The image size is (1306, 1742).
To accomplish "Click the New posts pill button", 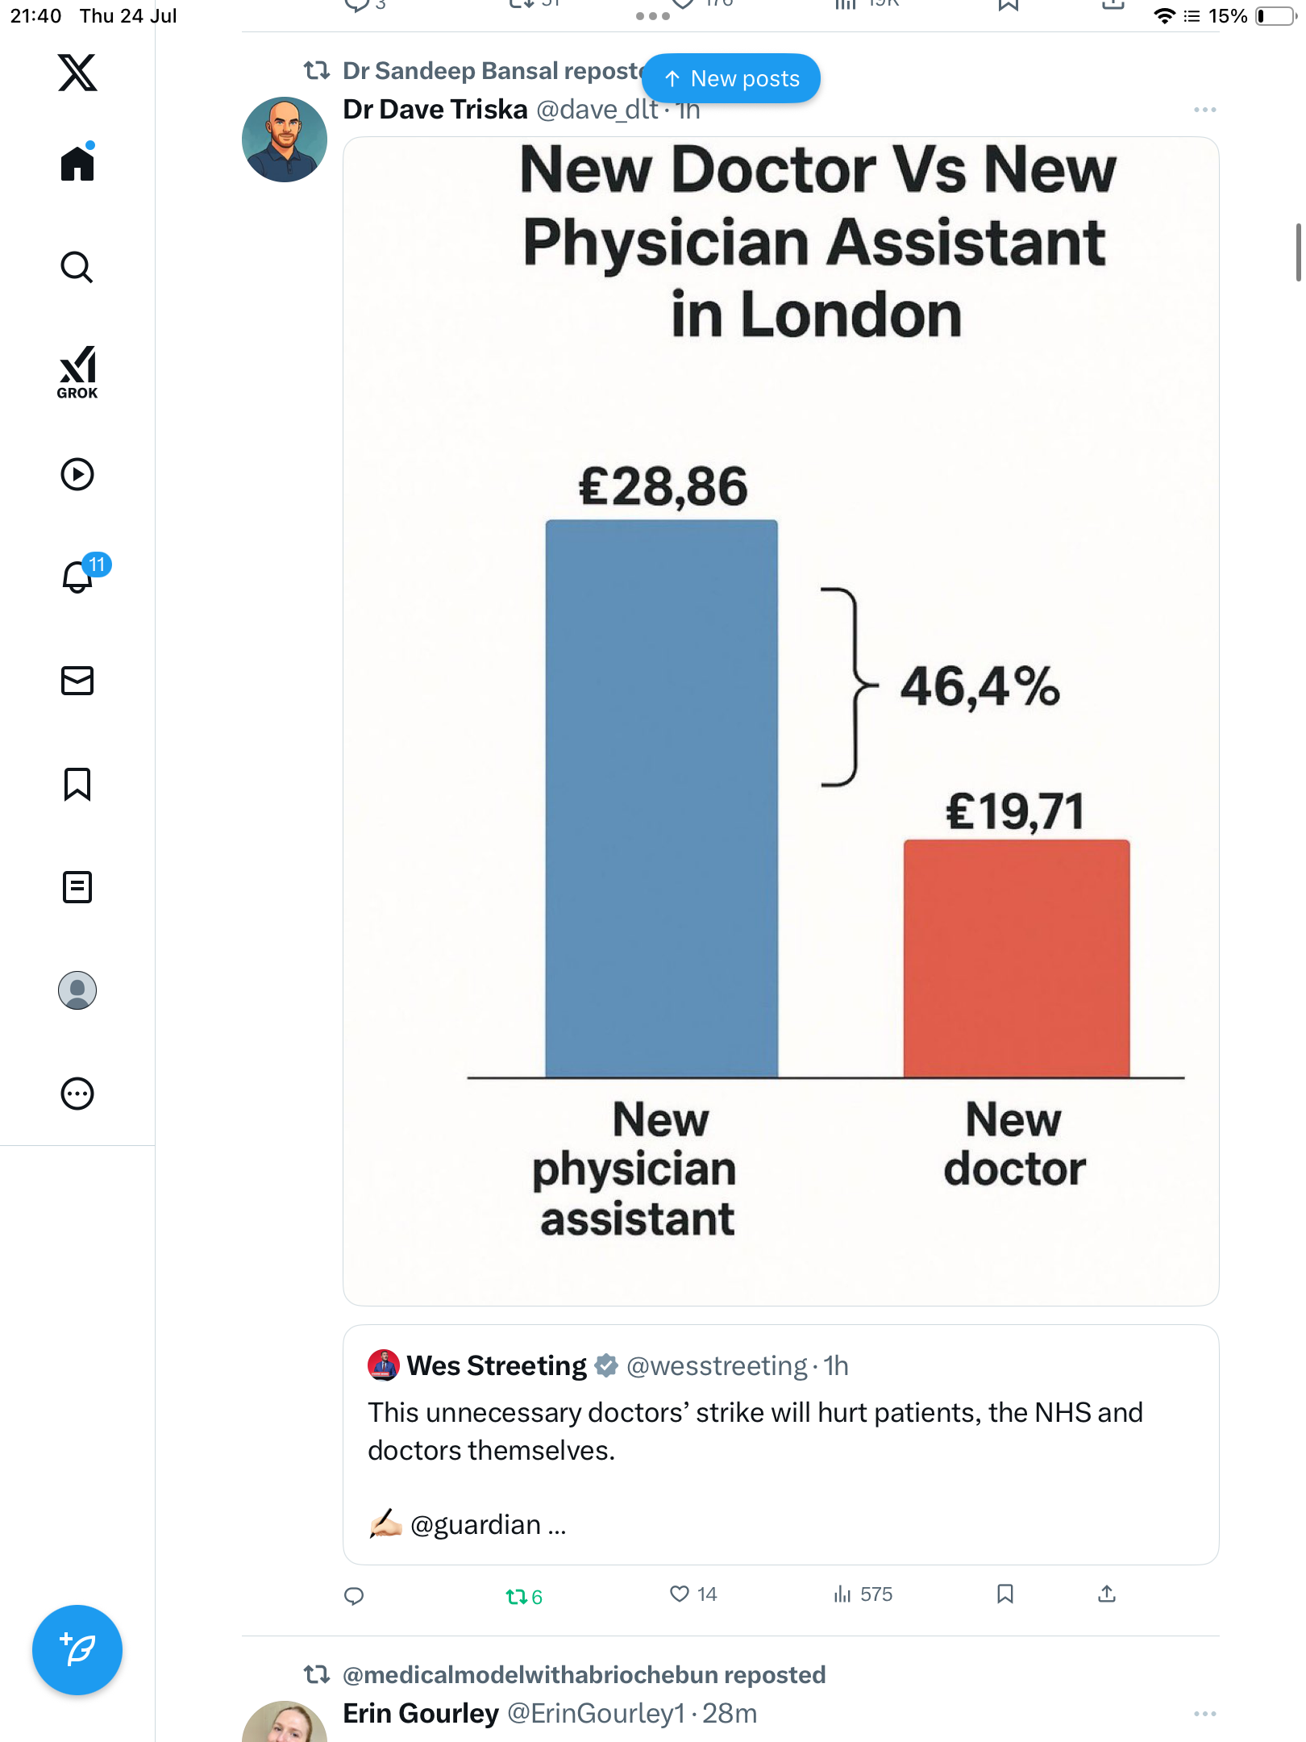I will [x=731, y=78].
